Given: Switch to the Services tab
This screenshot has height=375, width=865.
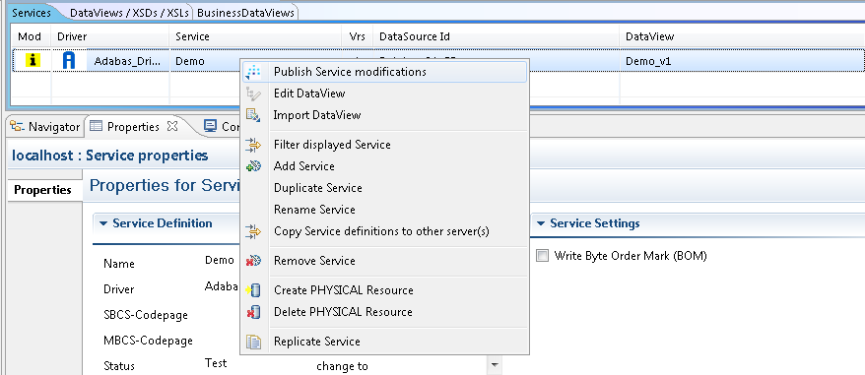Looking at the screenshot, I should (x=32, y=13).
